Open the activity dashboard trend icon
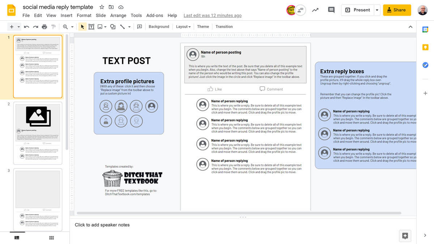Screen dimensions: 434x244 pos(315,10)
